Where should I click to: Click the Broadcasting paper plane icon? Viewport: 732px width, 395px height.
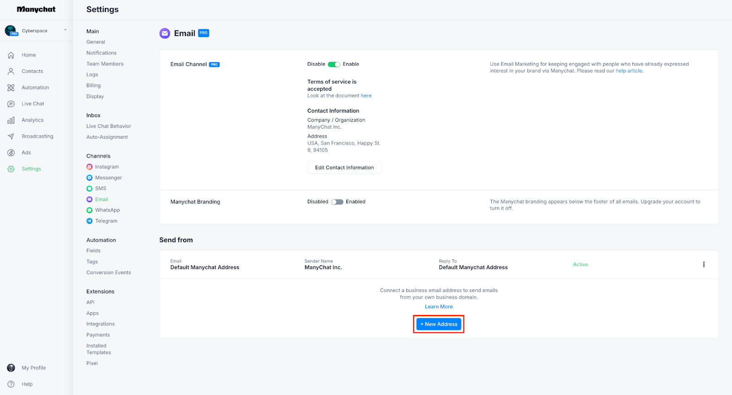[11, 136]
